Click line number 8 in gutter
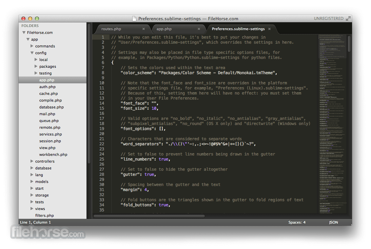Image resolution: width=371 pixels, height=249 pixels. [103, 73]
